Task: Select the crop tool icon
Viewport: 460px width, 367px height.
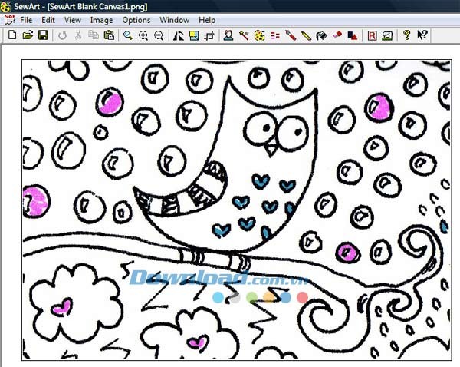Action: 209,35
